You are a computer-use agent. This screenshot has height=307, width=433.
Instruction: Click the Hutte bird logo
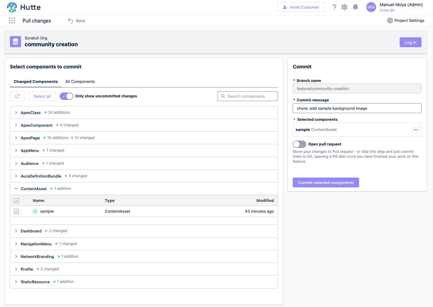click(12, 7)
